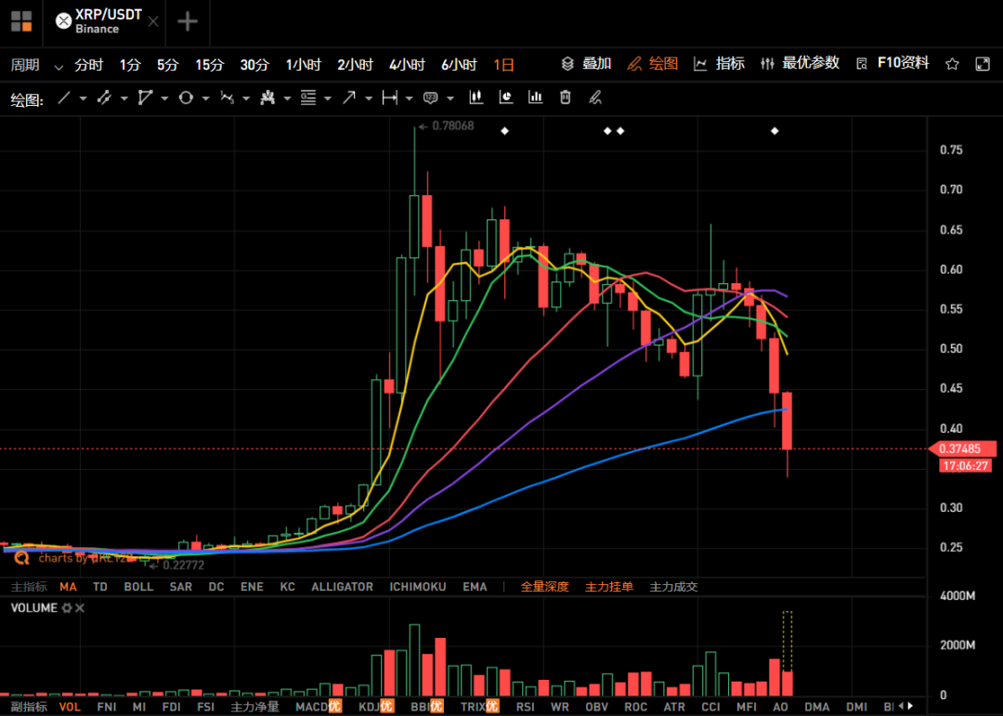The width and height of the screenshot is (1003, 716).
Task: Toggle the 主力成交 overlay
Action: click(673, 587)
